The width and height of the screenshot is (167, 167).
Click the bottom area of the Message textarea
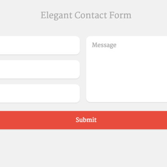(127, 94)
